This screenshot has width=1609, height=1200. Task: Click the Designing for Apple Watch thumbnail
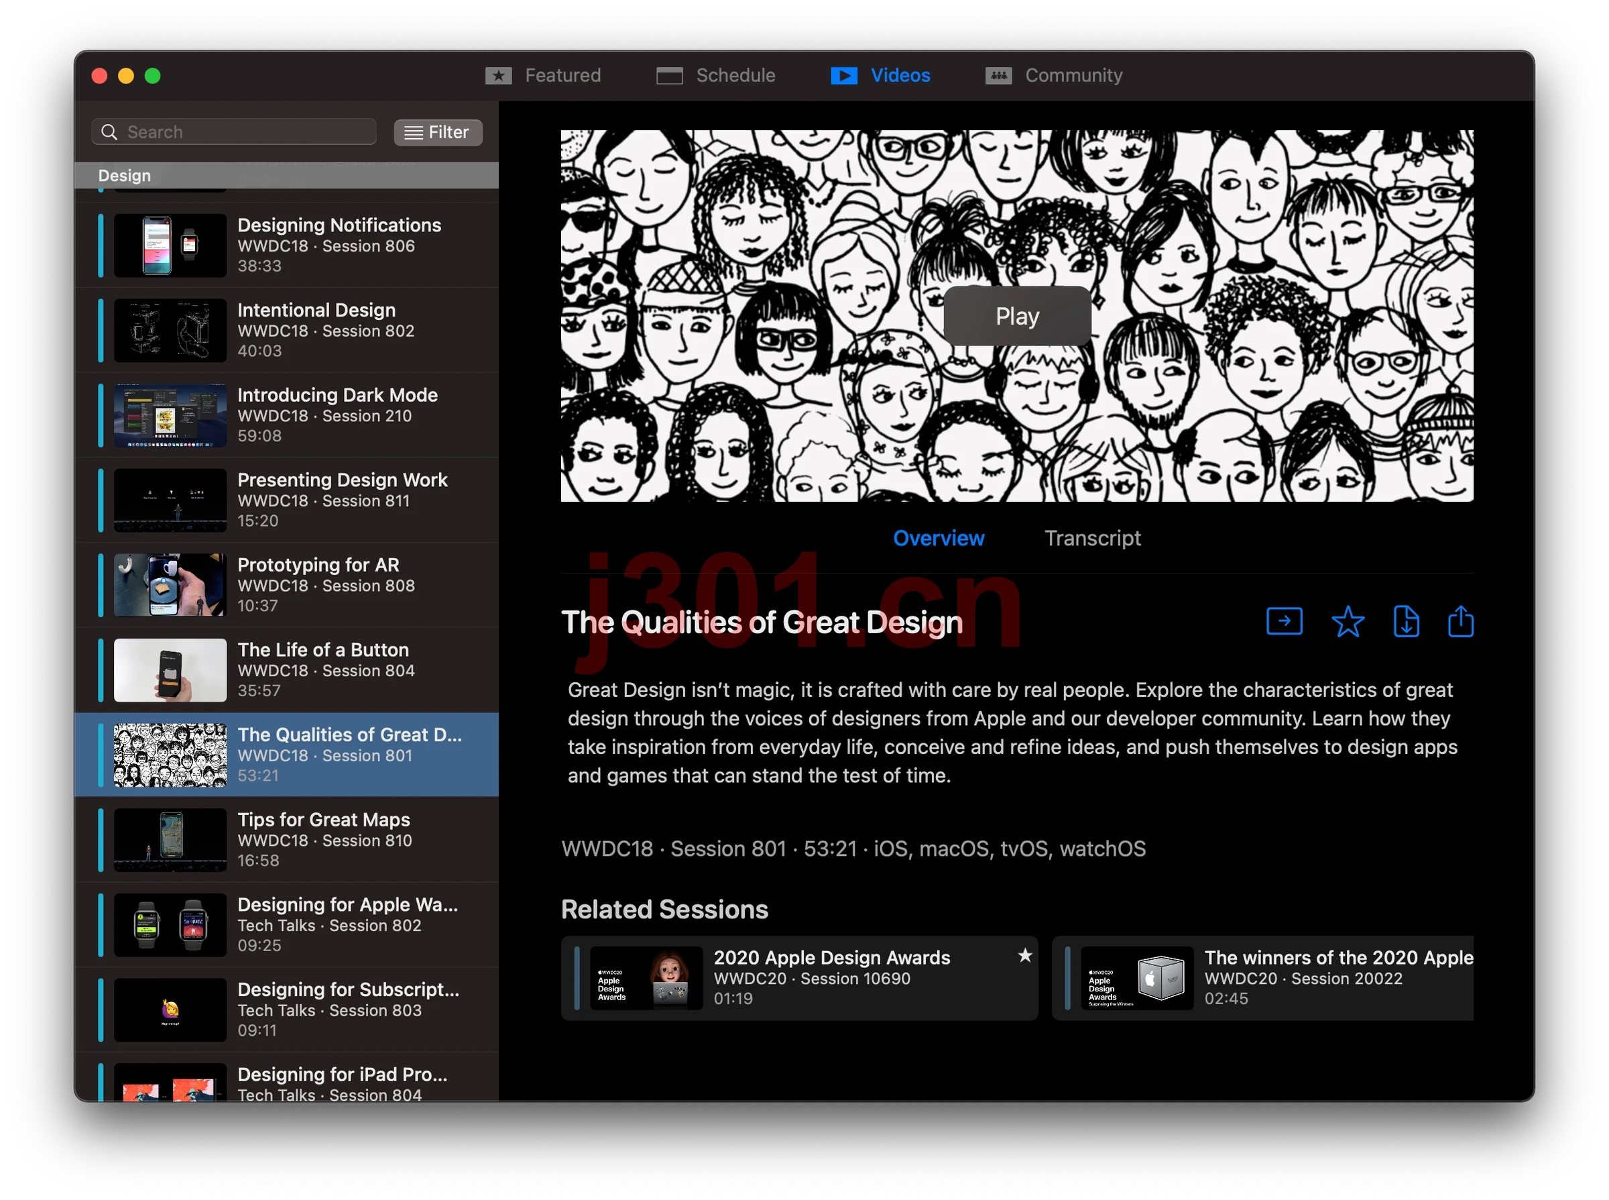[x=170, y=926]
